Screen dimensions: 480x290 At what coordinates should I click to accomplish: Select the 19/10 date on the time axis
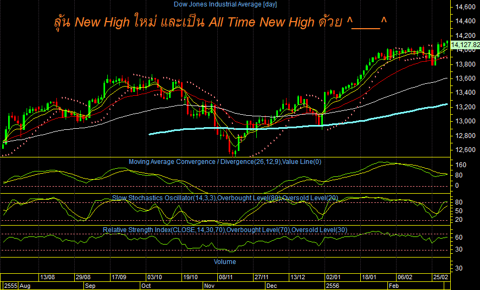[x=190, y=277]
